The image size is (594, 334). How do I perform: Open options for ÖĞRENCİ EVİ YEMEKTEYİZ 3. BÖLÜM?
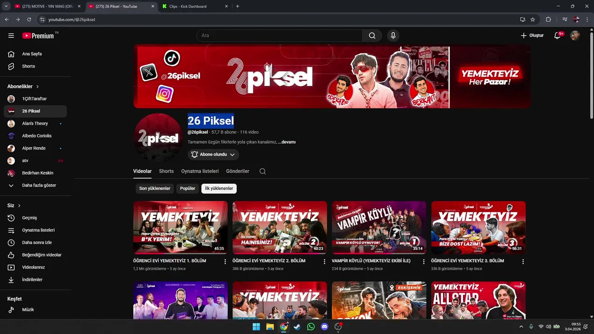pos(523,262)
